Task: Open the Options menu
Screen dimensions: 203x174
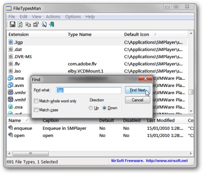Action: (73, 17)
